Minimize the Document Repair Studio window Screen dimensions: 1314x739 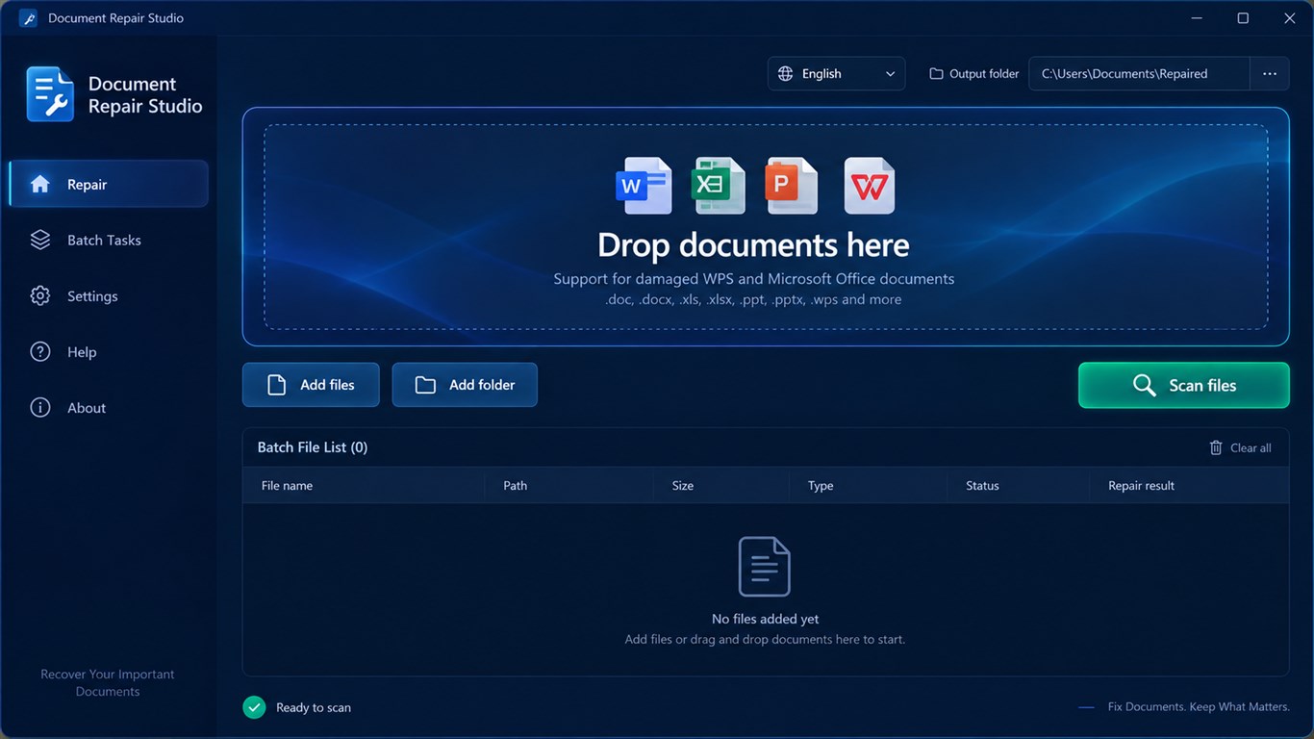[x=1197, y=18]
